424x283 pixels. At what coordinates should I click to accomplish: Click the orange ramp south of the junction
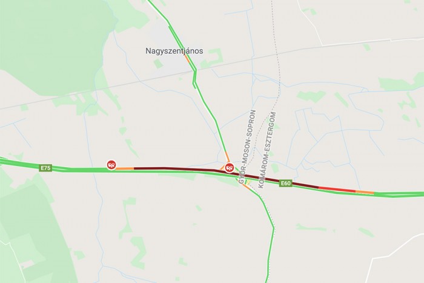pyautogui.click(x=245, y=187)
